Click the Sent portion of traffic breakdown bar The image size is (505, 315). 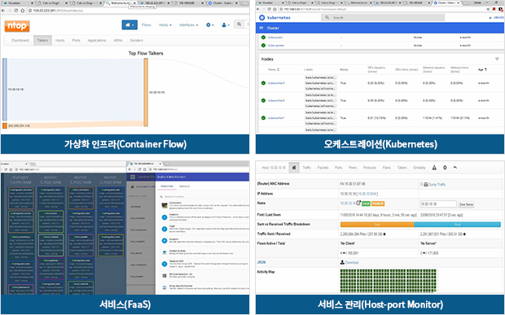tap(377, 225)
